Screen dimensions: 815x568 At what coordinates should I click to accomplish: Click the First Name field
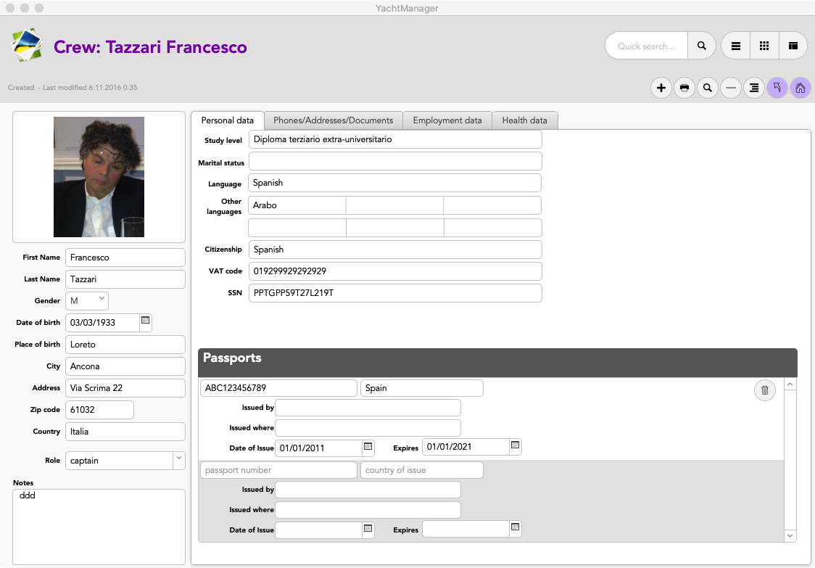[125, 258]
